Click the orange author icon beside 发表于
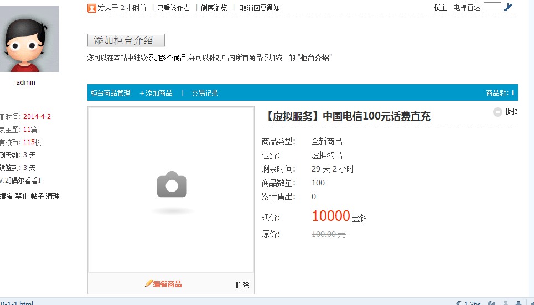534x305 pixels. coord(92,8)
